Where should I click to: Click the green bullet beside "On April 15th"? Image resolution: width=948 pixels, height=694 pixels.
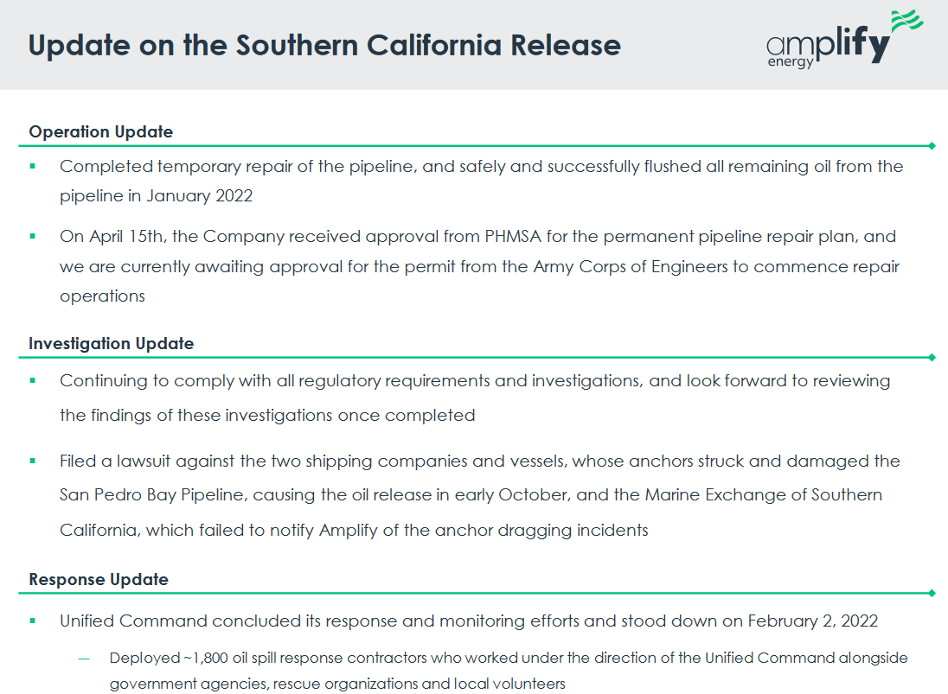pos(33,235)
